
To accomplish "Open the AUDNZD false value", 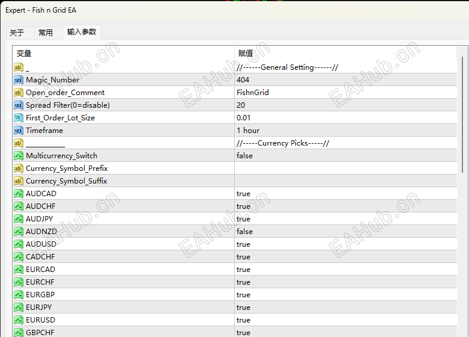I will tap(346, 232).
